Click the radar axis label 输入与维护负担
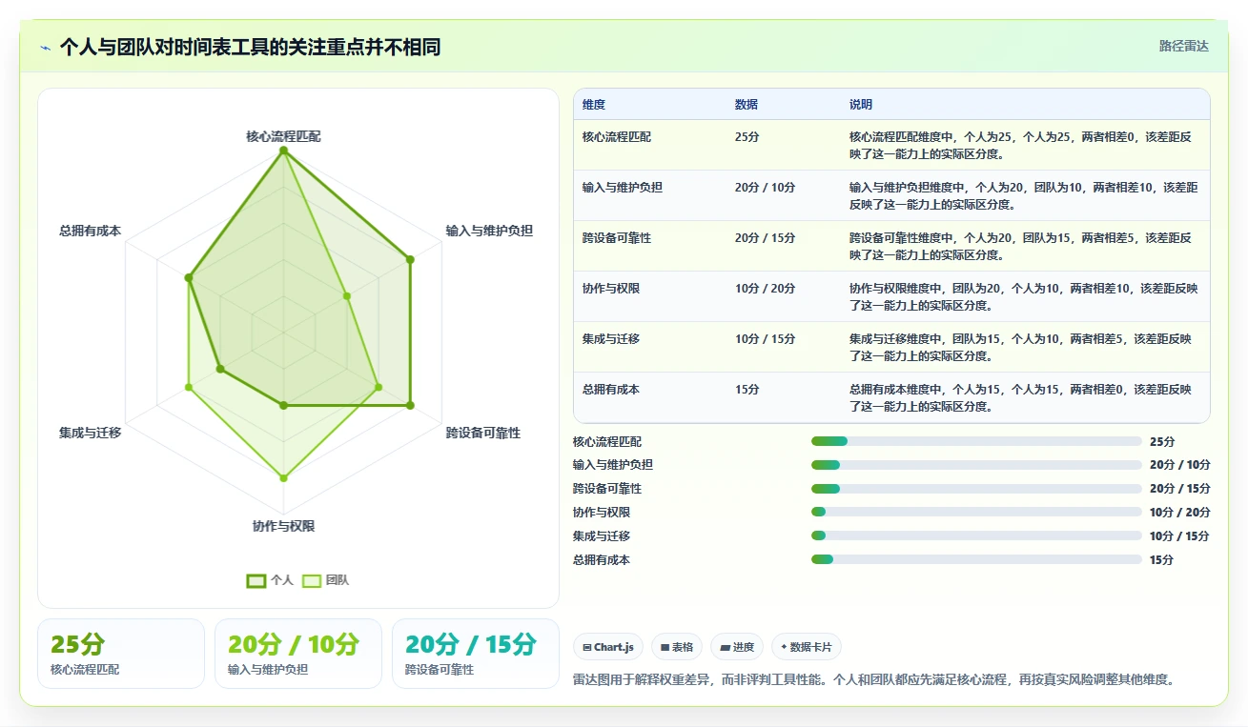Screen dimensions: 1248x727 click(489, 231)
